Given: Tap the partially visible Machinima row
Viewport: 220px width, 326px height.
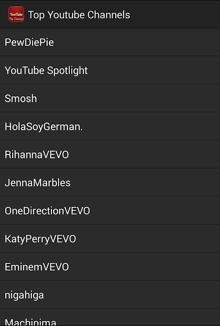Looking at the screenshot, I should [110, 317].
